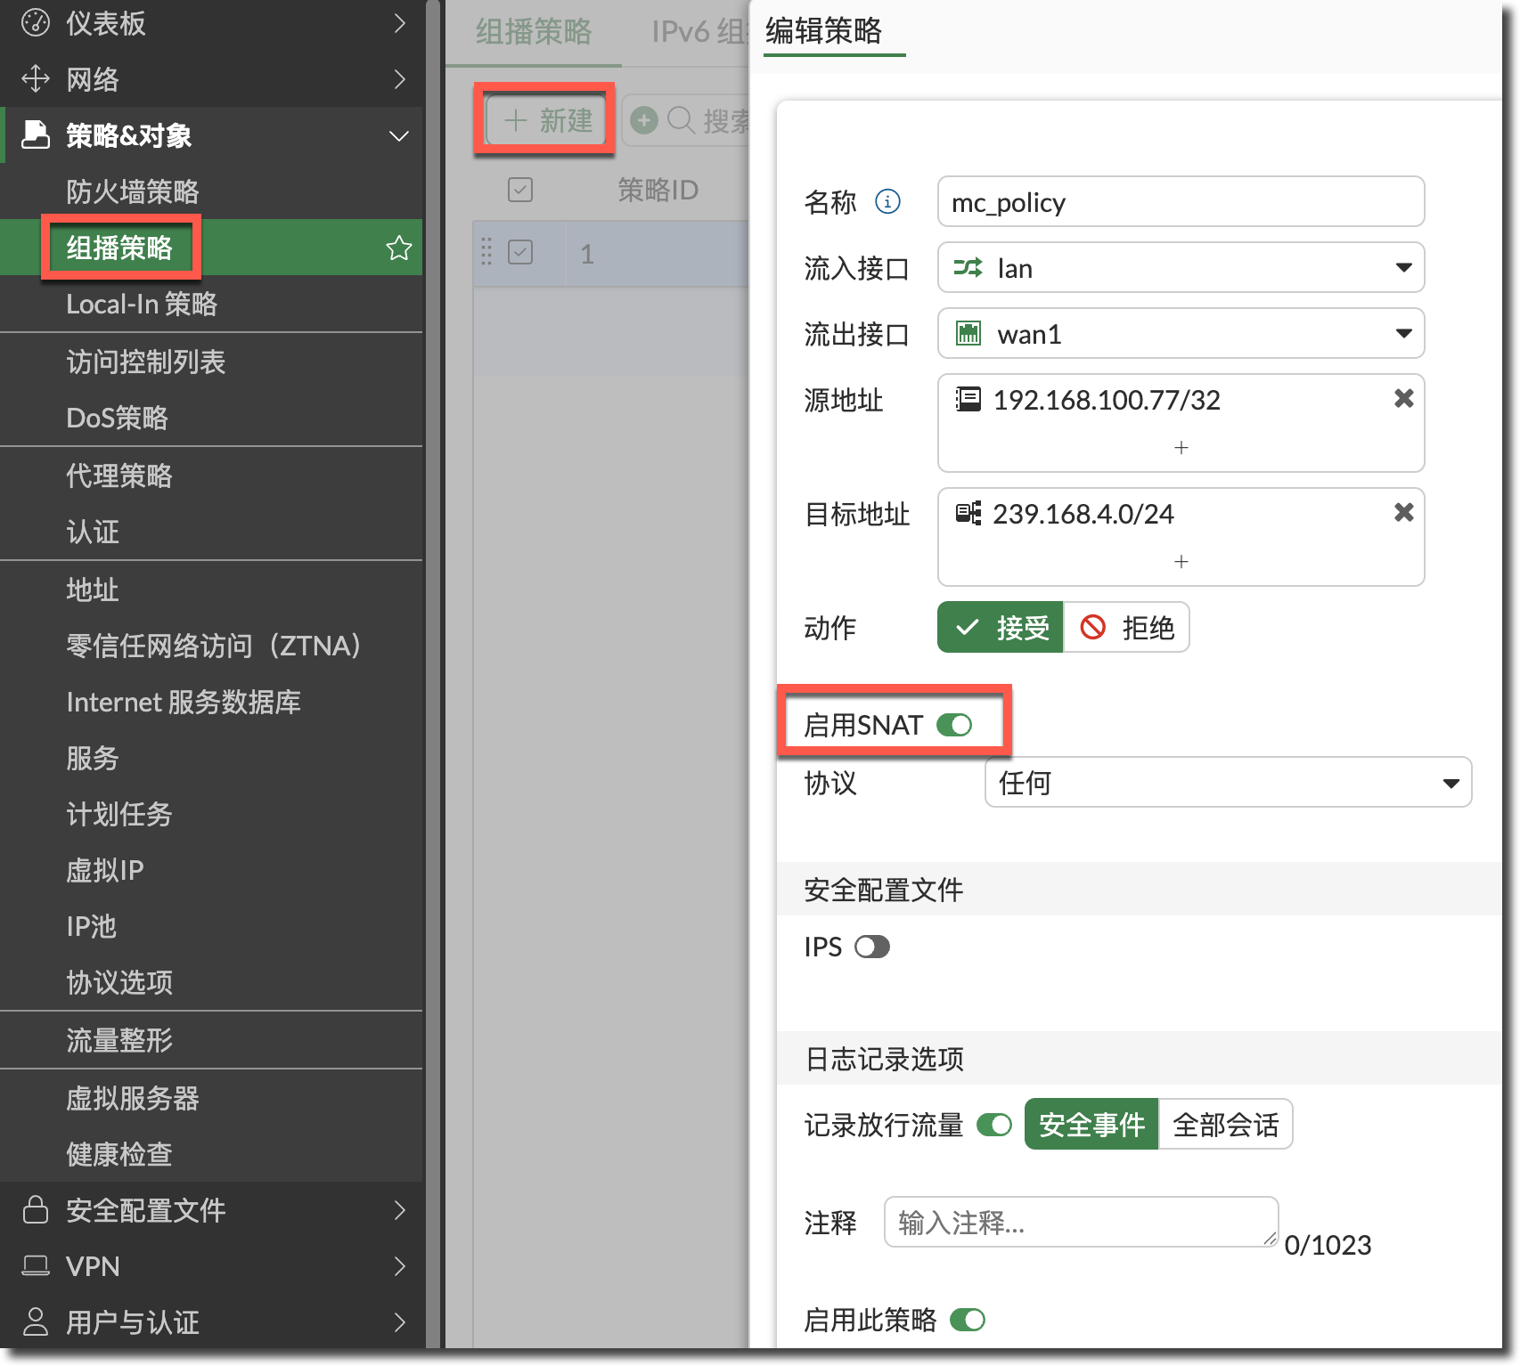Viewport: 1520px width, 1366px height.
Task: Open the 流入接口 lan dropdown
Action: point(1181,268)
